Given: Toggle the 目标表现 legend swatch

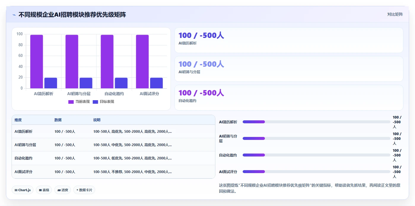Looking at the screenshot, I should [95, 102].
